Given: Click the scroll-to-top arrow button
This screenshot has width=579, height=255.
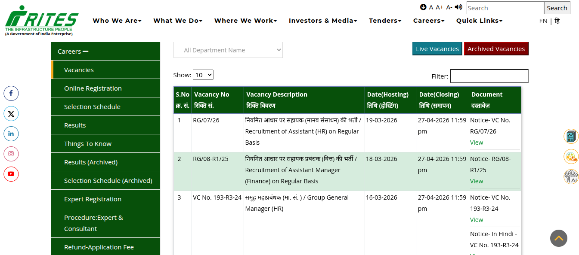Looking at the screenshot, I should (x=558, y=238).
